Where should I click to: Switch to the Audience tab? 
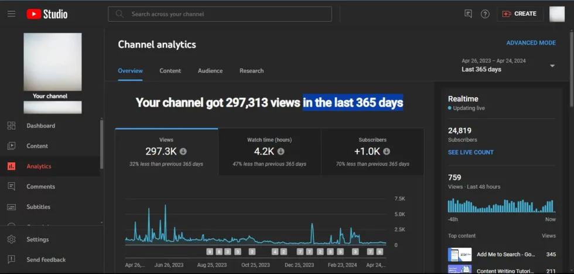(210, 71)
